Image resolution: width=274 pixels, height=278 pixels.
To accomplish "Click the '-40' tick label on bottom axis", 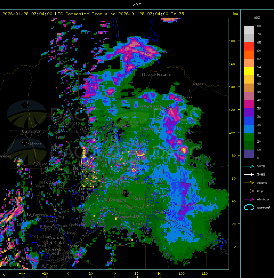I will coord(22,274).
